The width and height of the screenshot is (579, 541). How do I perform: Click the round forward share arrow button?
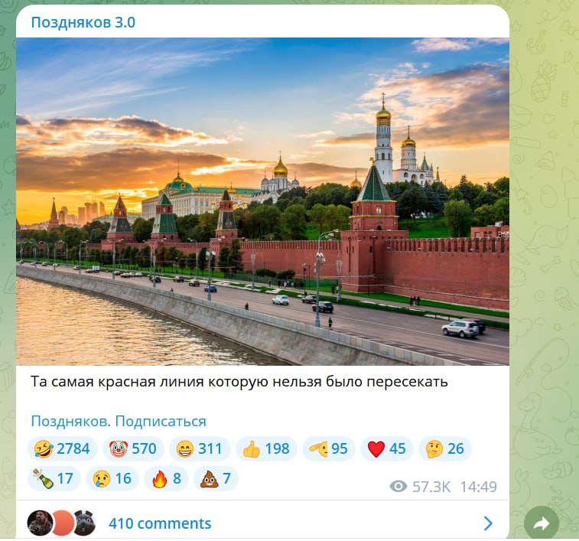click(x=542, y=523)
